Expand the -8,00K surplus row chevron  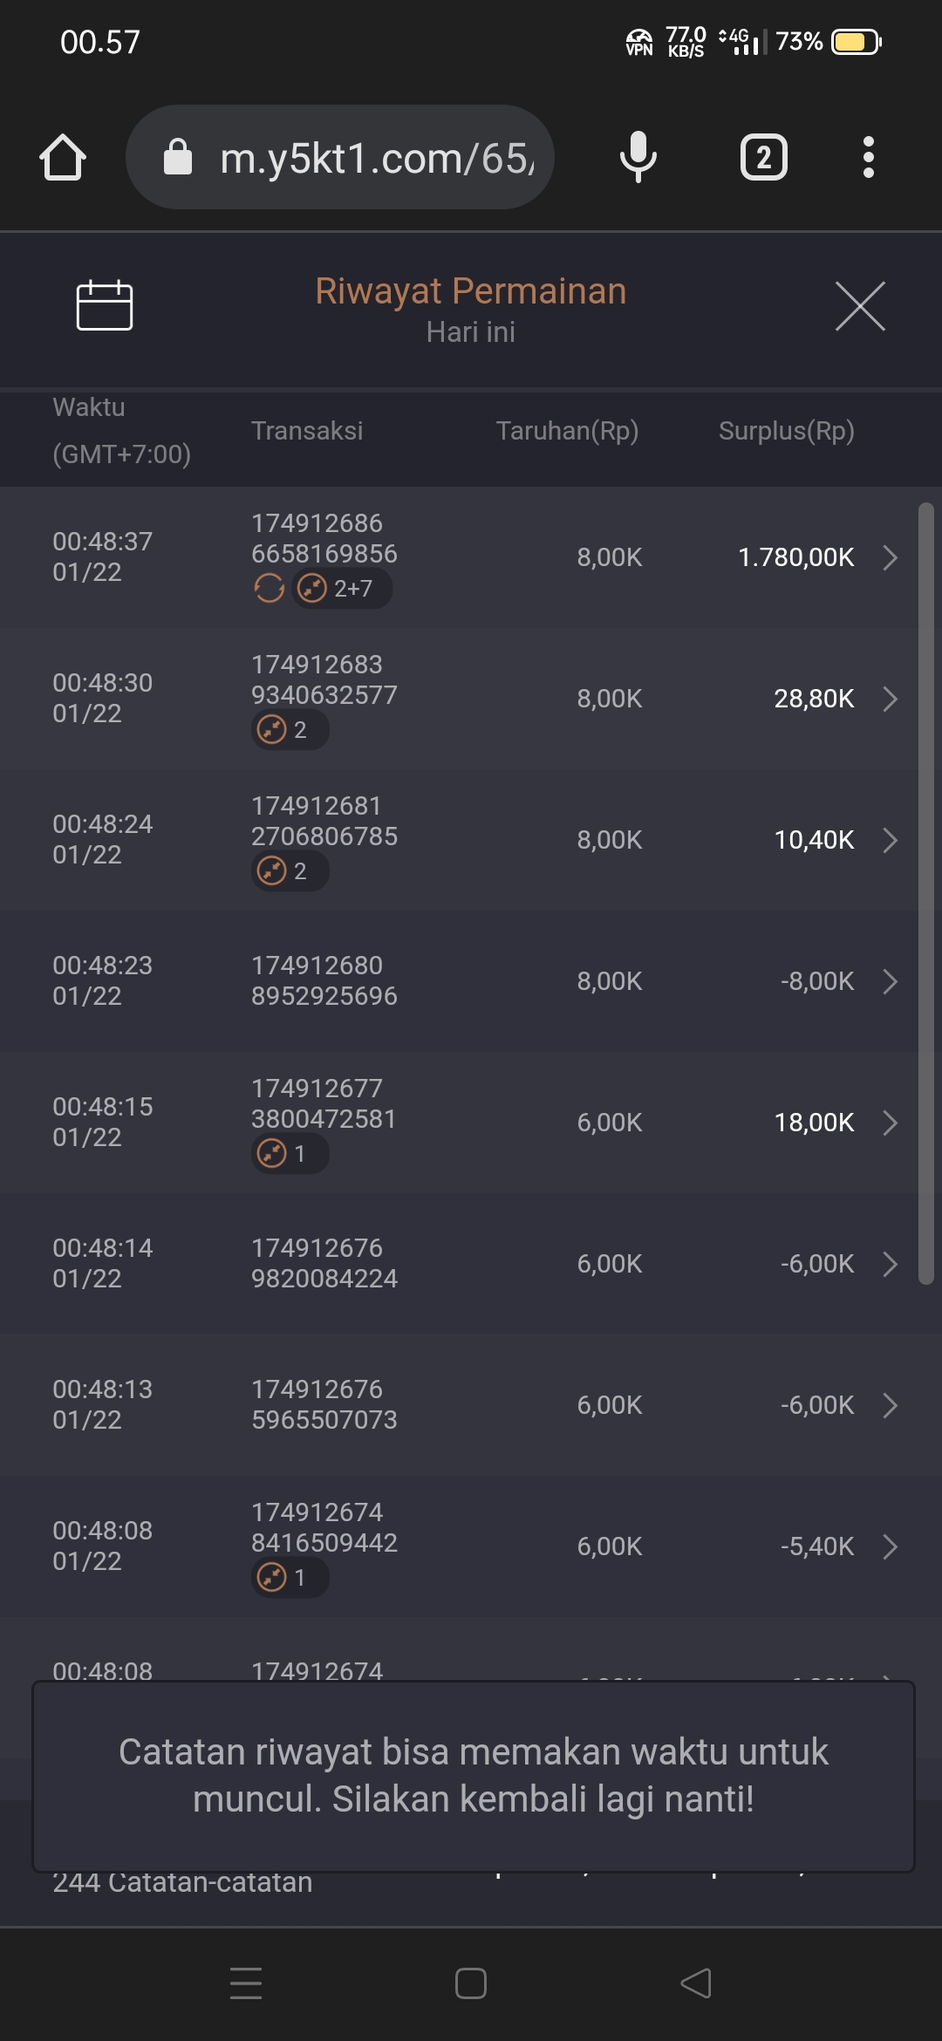click(x=890, y=981)
